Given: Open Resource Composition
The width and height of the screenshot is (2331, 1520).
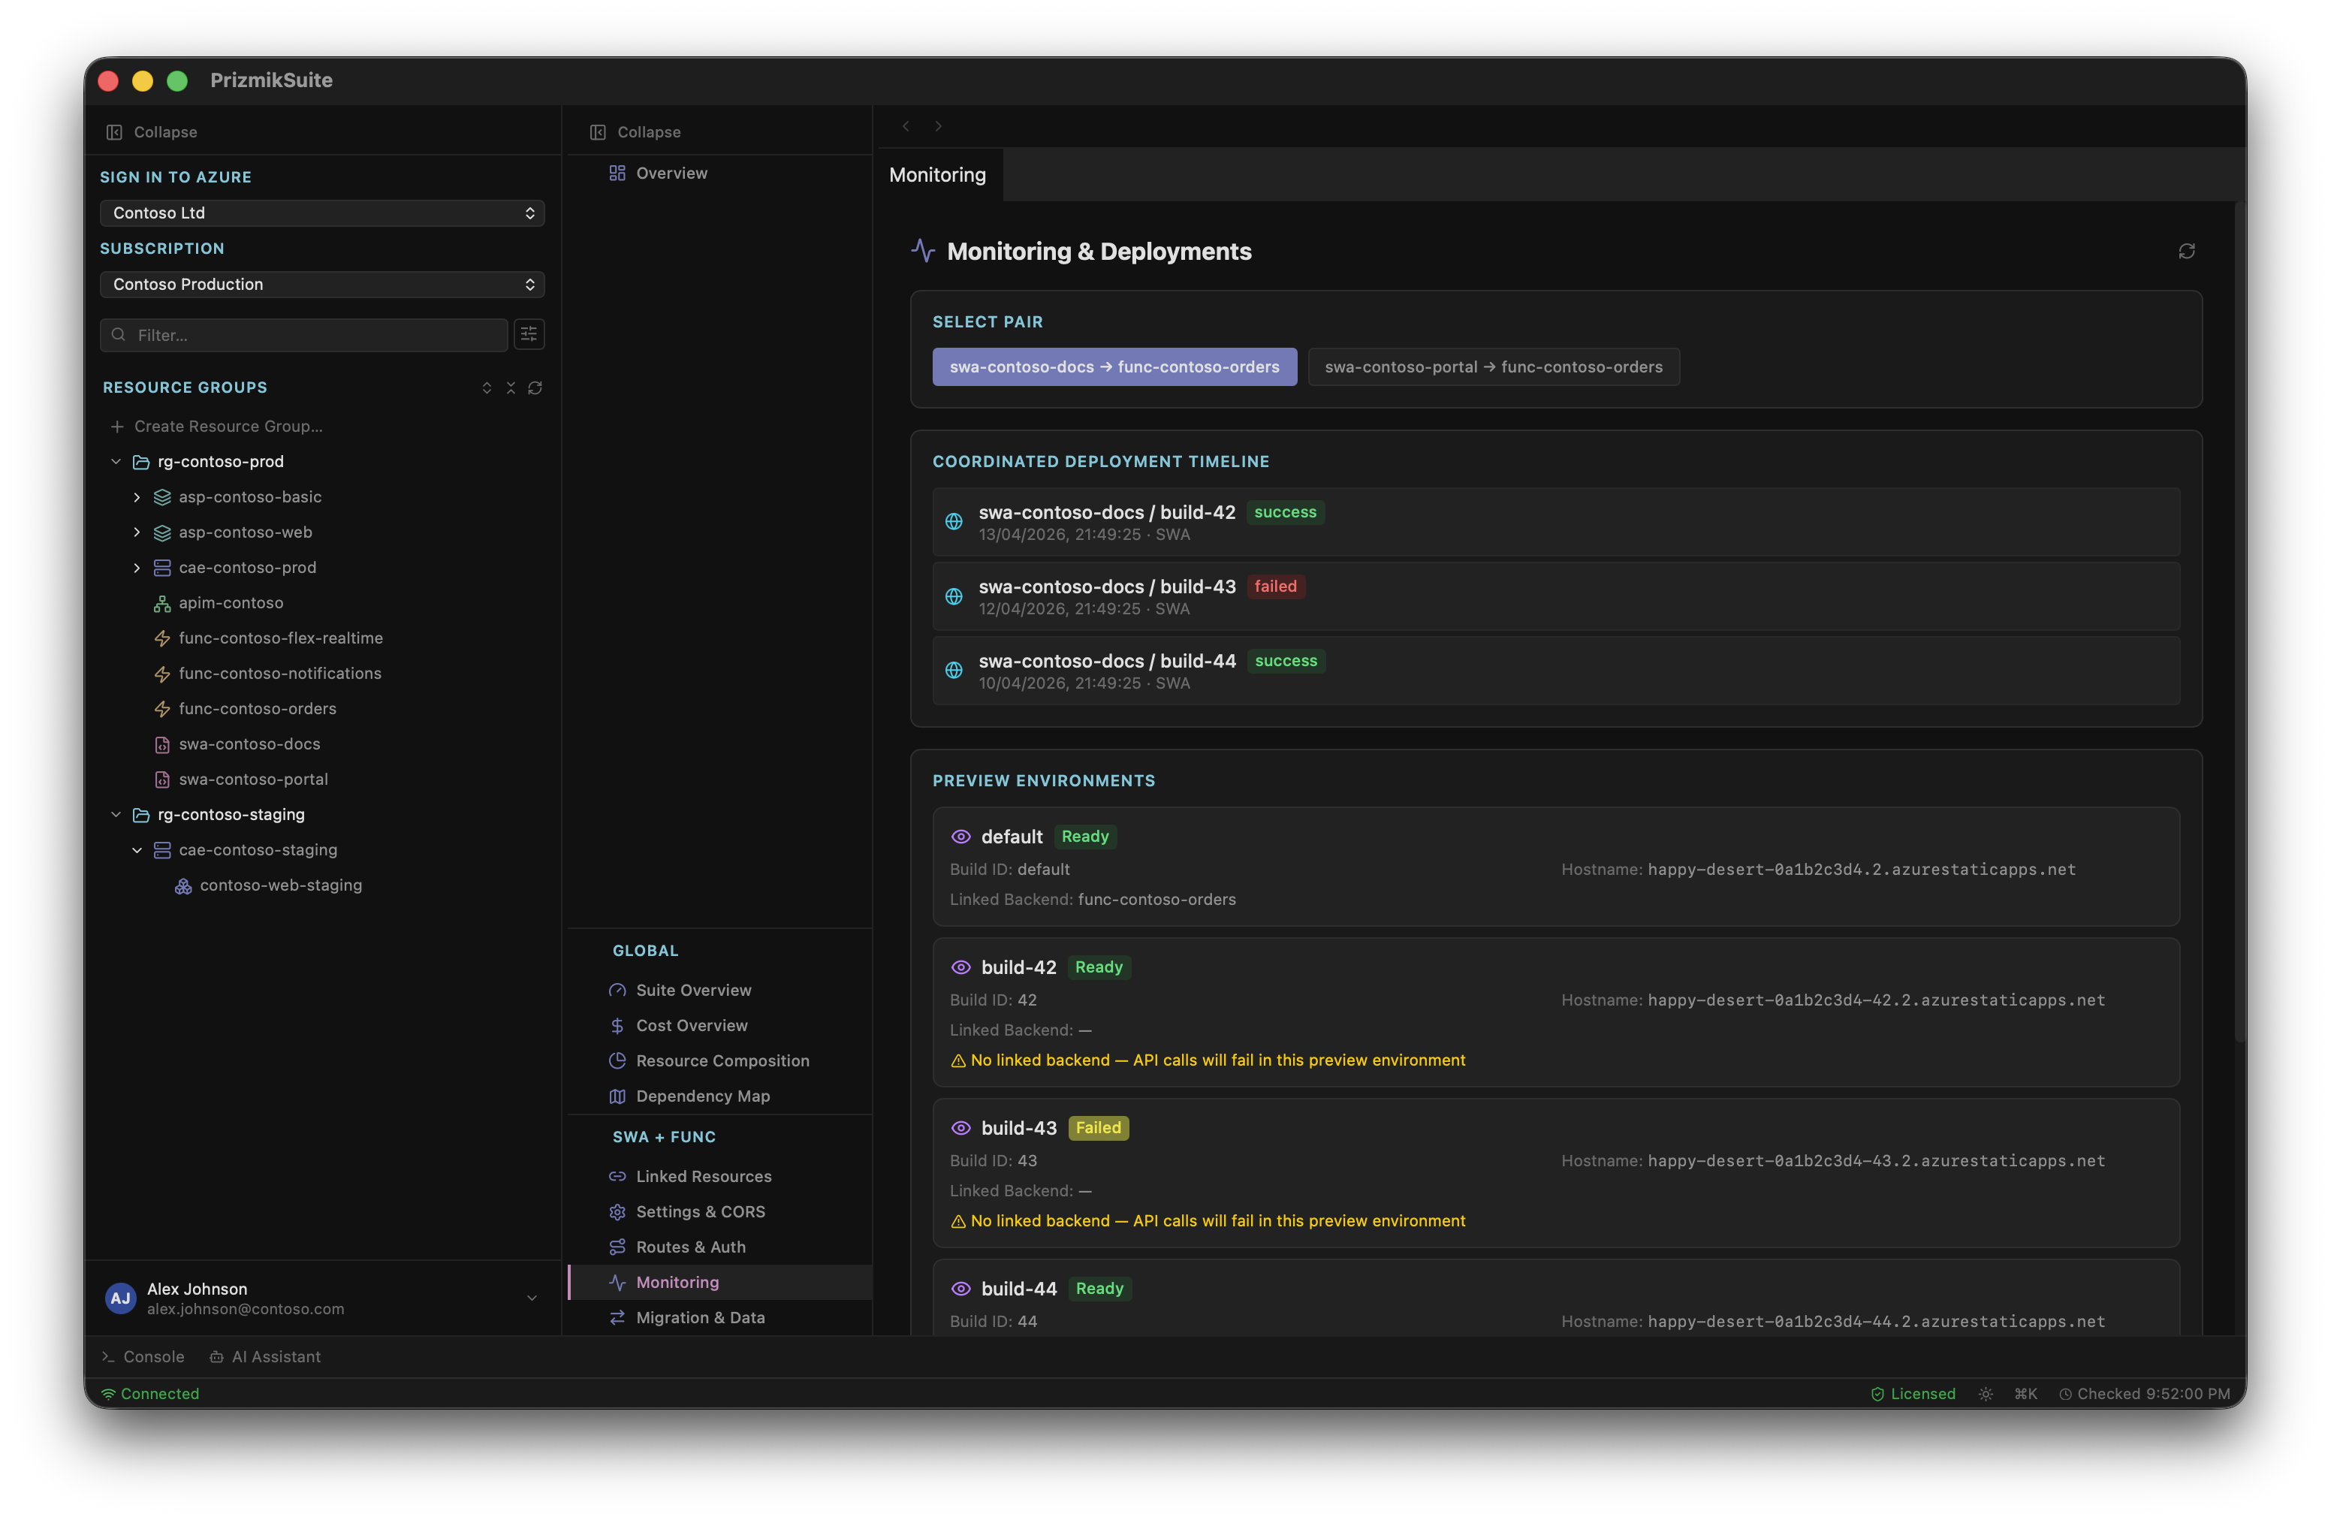Looking at the screenshot, I should (x=720, y=1060).
